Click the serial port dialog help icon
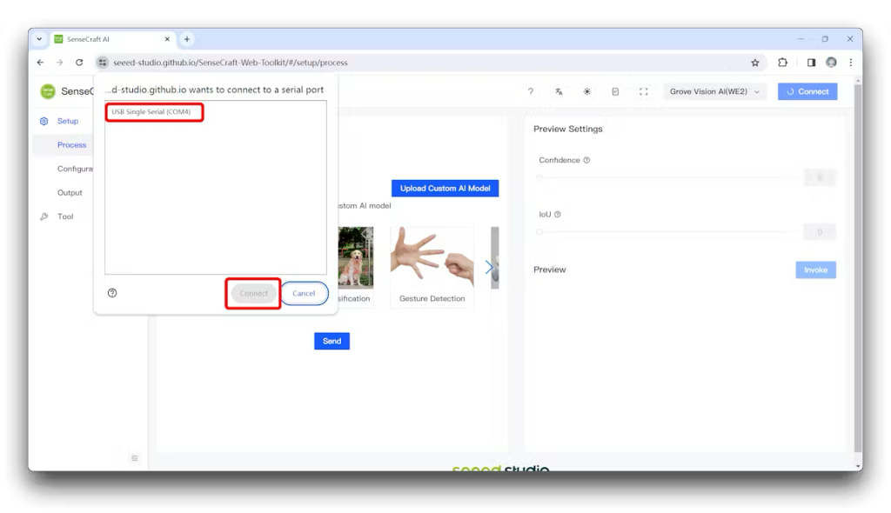Image resolution: width=891 pixels, height=513 pixels. click(112, 293)
